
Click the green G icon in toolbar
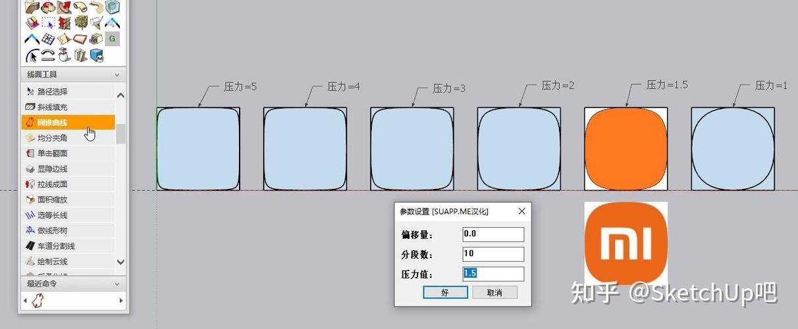click(113, 39)
